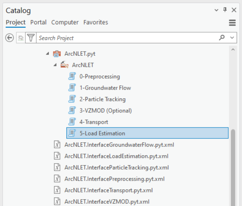Viewport: 242px width, 206px height.
Task: Select ArcNLET.InterfaceGroundwaterFlow.pyt.xml file name
Action: tap(119, 145)
